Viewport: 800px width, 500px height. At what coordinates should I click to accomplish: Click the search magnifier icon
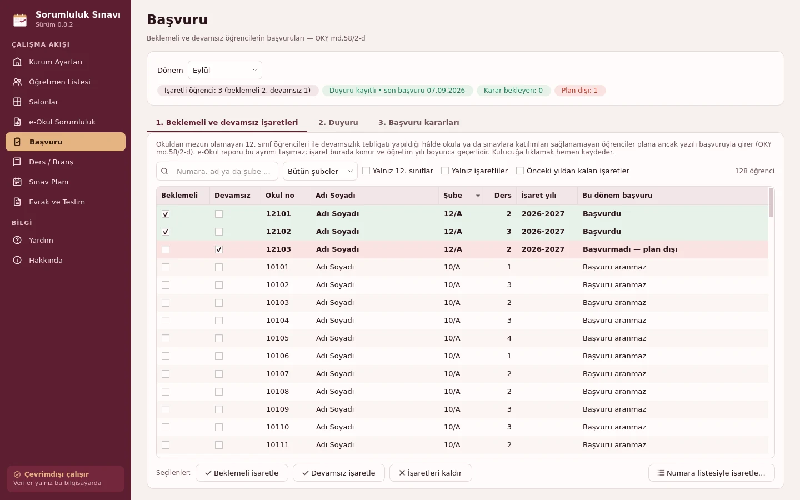[165, 171]
